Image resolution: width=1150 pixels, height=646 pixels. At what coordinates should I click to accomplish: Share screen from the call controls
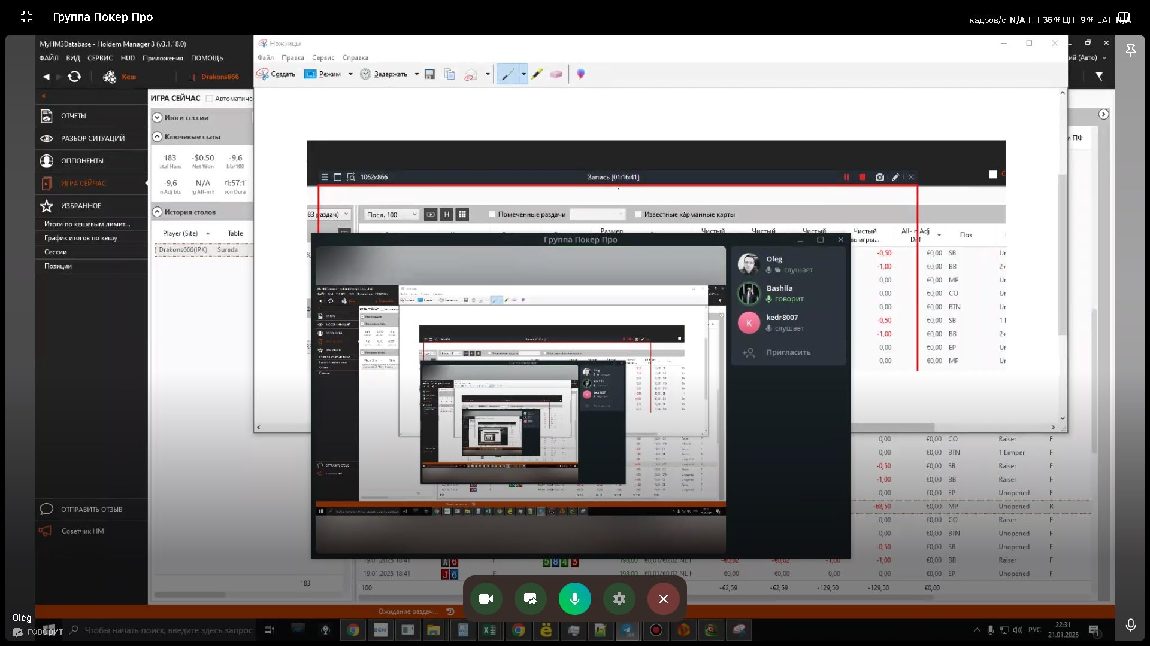531,599
